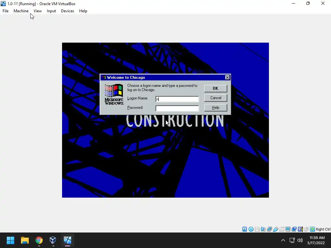The height and width of the screenshot is (248, 331).
Task: Click the display settings status icon
Action: [288, 229]
